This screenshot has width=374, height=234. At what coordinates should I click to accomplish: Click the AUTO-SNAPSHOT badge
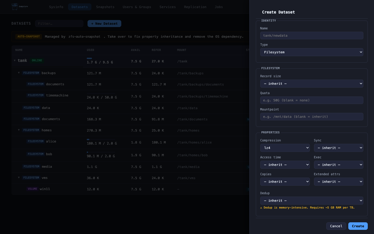click(29, 36)
